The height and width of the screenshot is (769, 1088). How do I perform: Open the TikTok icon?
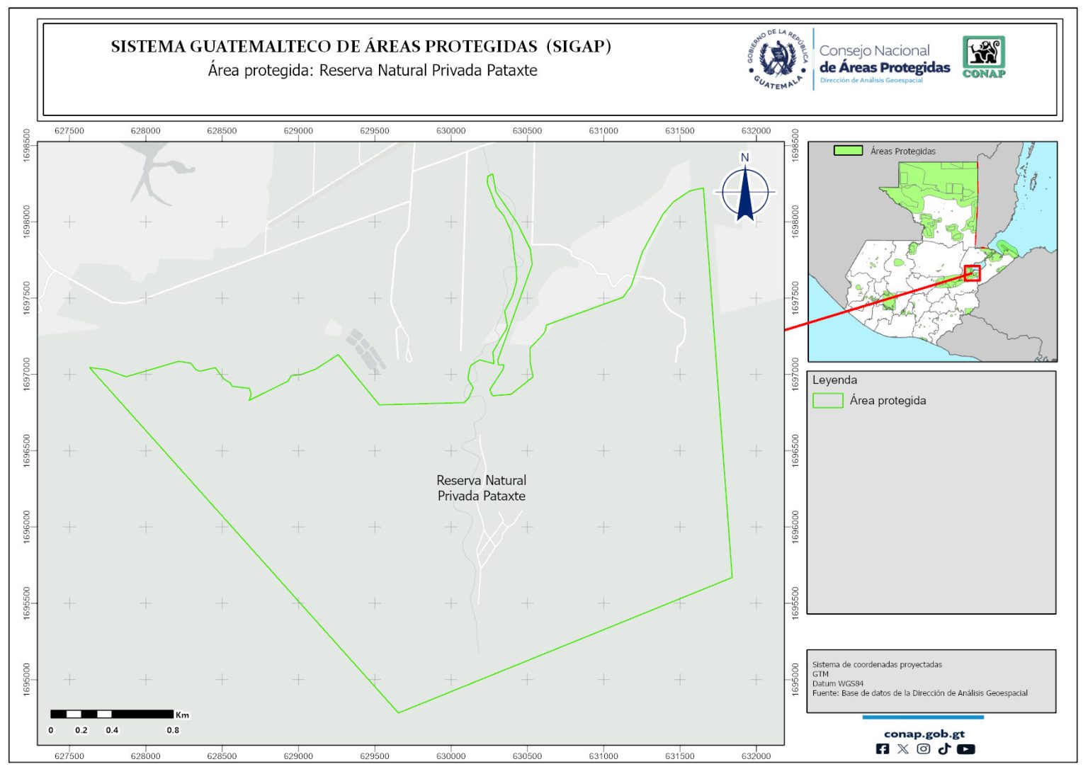pyautogui.click(x=944, y=749)
